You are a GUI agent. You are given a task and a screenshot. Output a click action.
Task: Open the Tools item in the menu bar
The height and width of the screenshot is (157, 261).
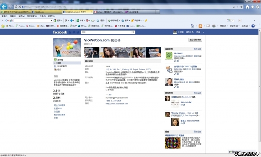coord(42,16)
